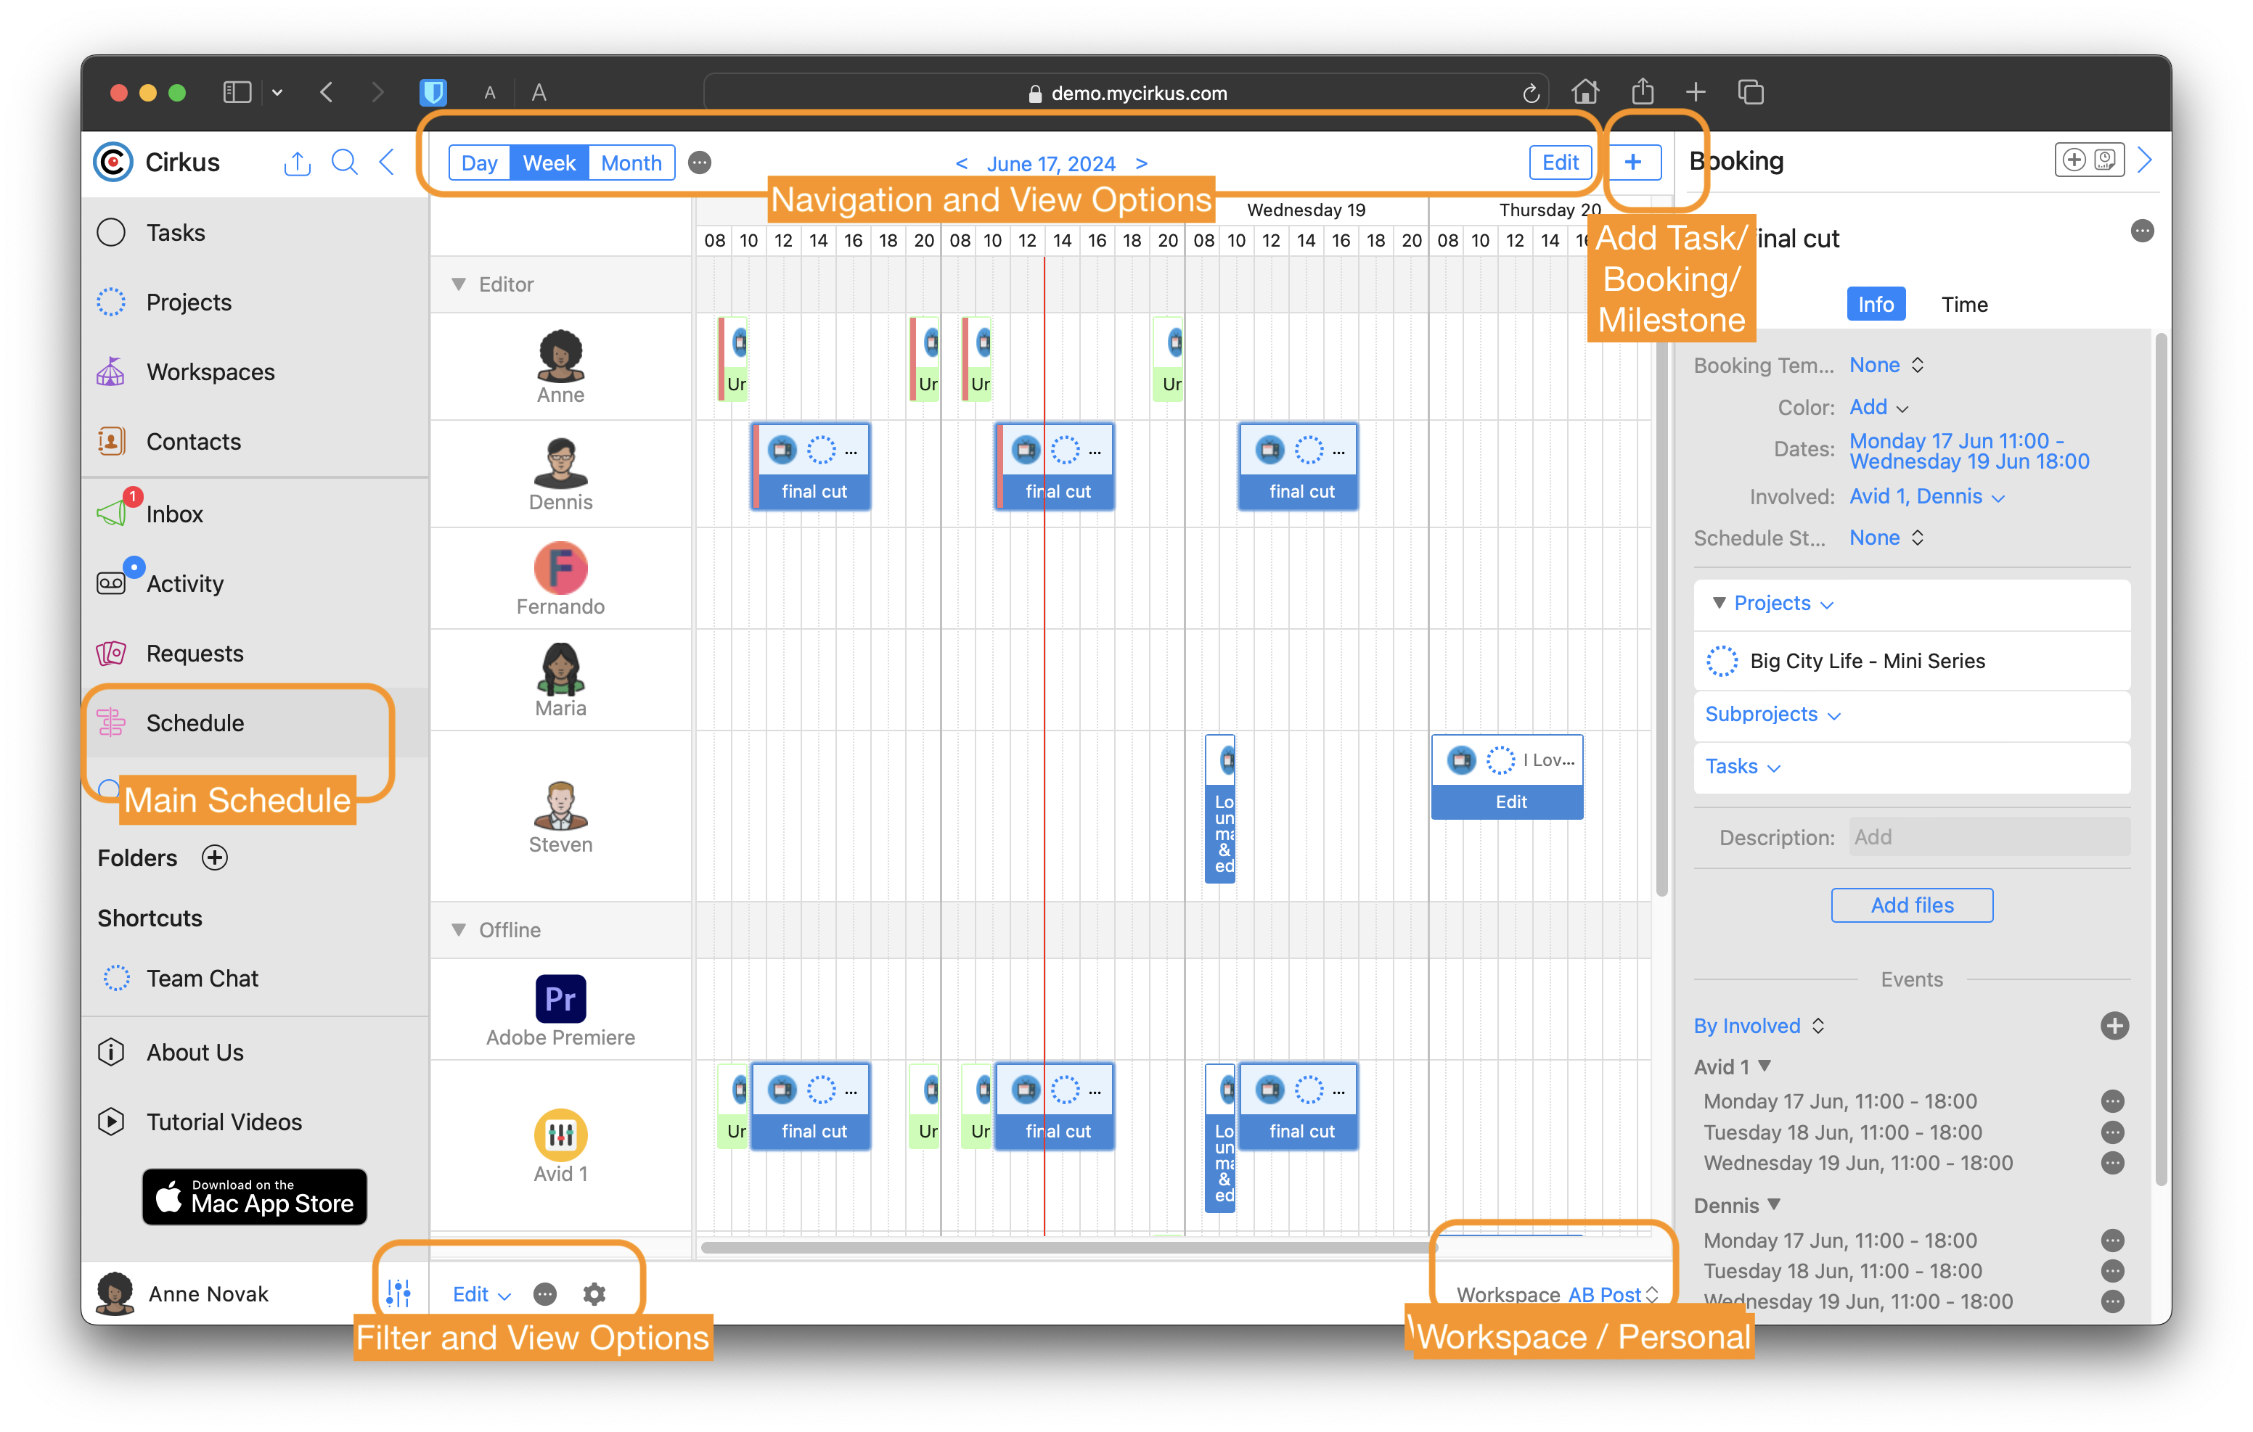The image size is (2253, 1432).
Task: Switch schedule to Month view
Action: click(631, 162)
